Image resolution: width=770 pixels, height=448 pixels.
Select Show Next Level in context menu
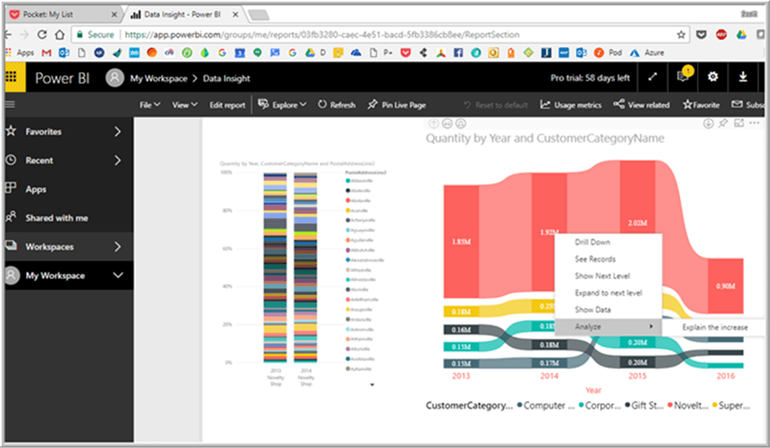coord(602,276)
